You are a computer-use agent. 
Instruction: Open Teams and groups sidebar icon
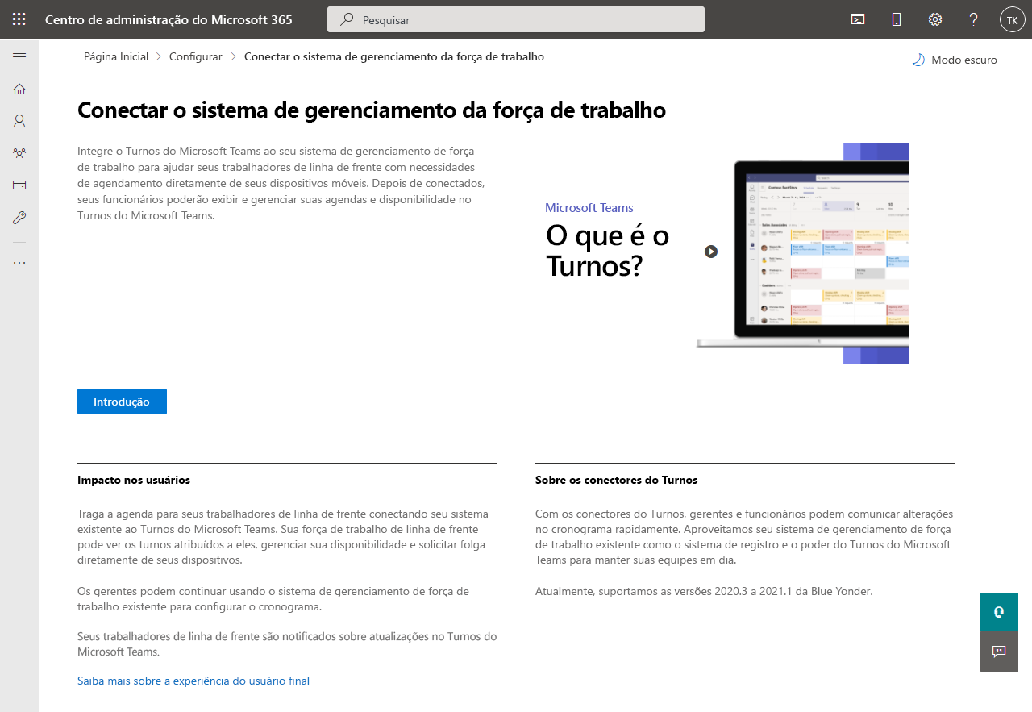pyautogui.click(x=19, y=152)
